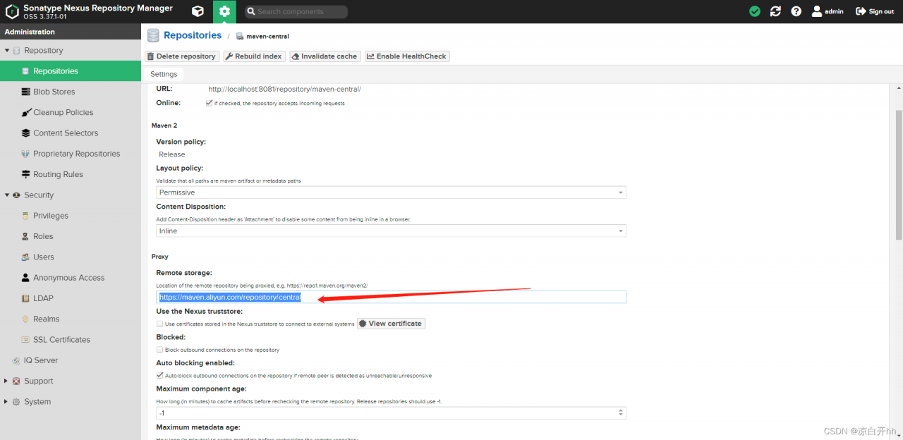Switch to the Settings tab

coord(164,74)
